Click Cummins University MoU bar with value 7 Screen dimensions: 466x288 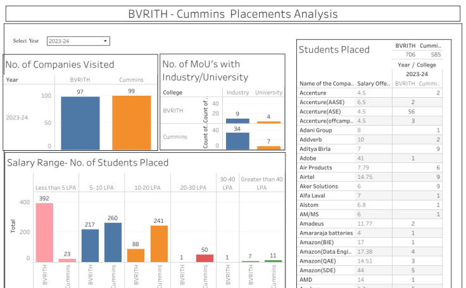tap(268, 148)
